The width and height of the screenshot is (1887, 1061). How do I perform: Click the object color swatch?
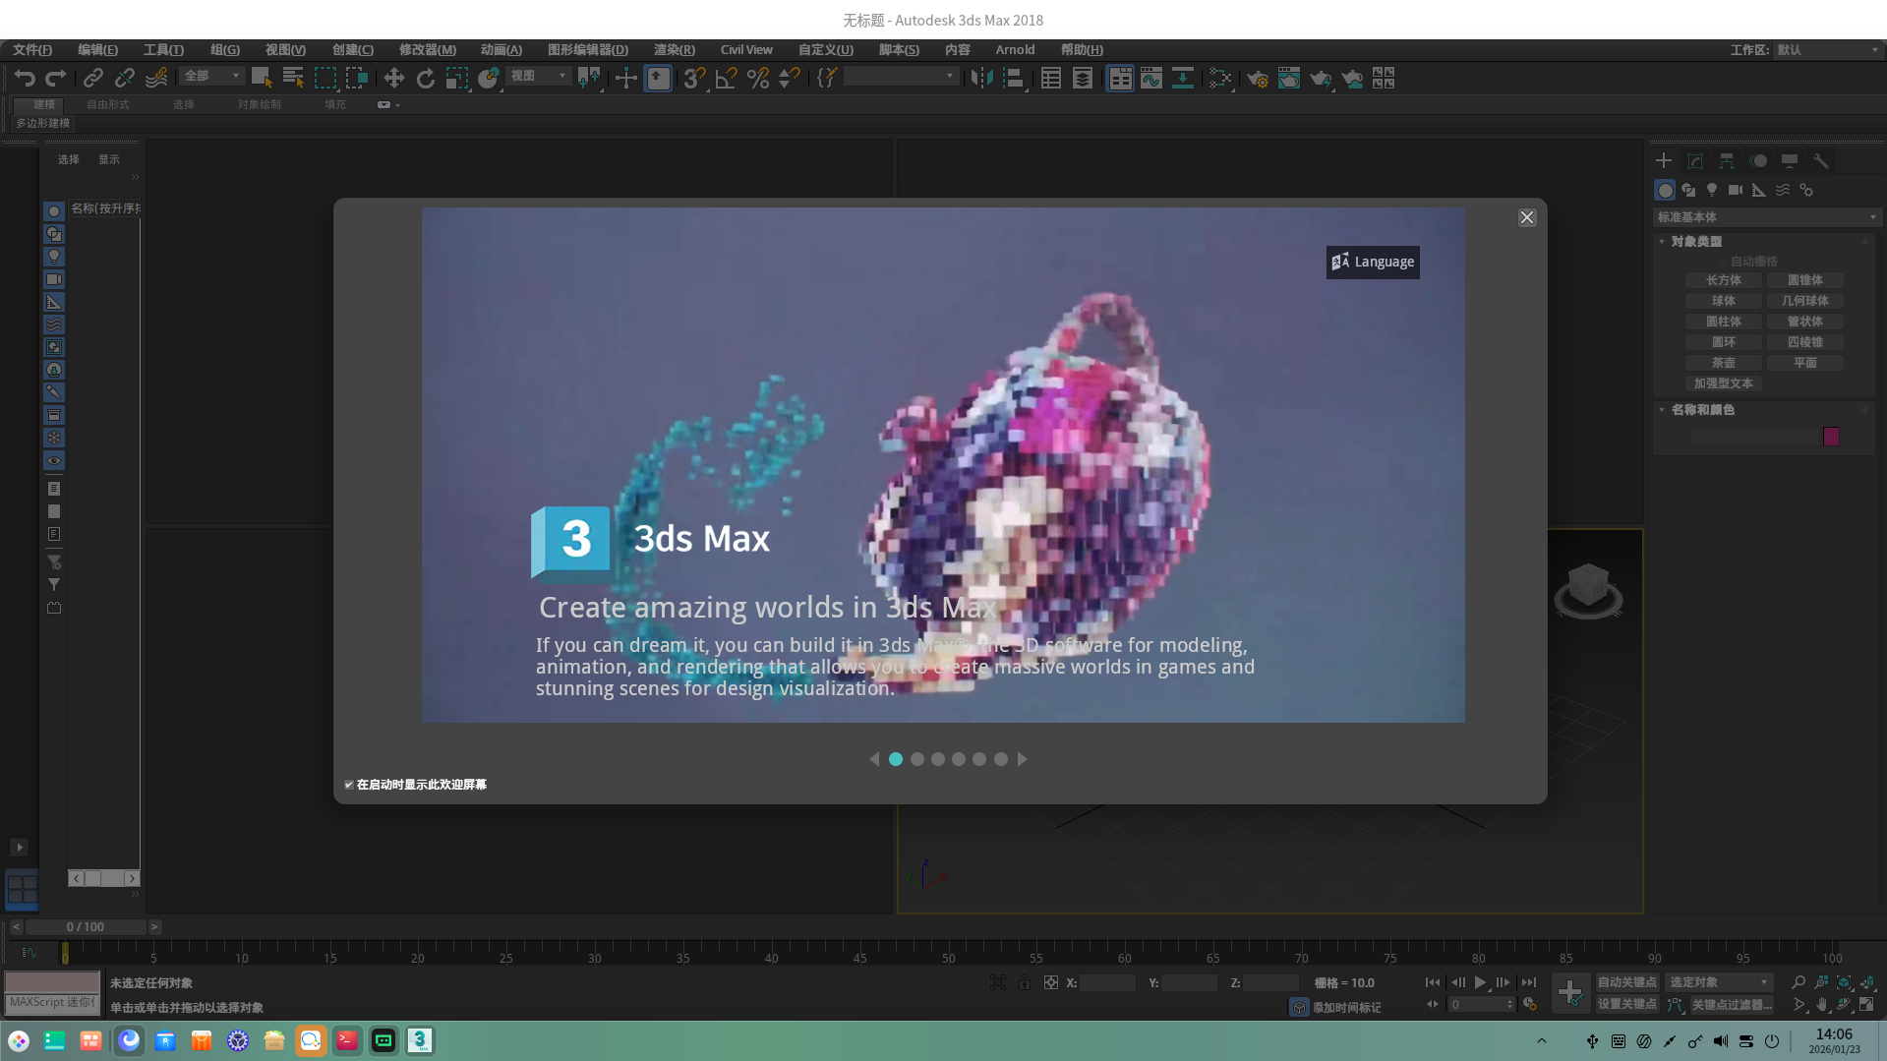[x=1831, y=437]
